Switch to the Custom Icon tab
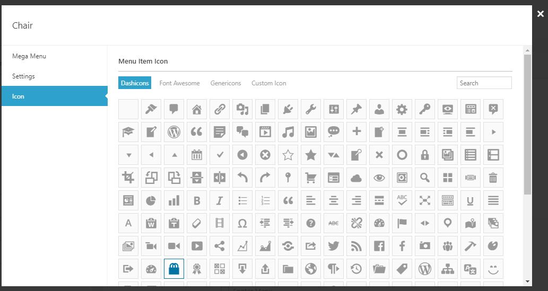This screenshot has width=548, height=291. [x=268, y=83]
